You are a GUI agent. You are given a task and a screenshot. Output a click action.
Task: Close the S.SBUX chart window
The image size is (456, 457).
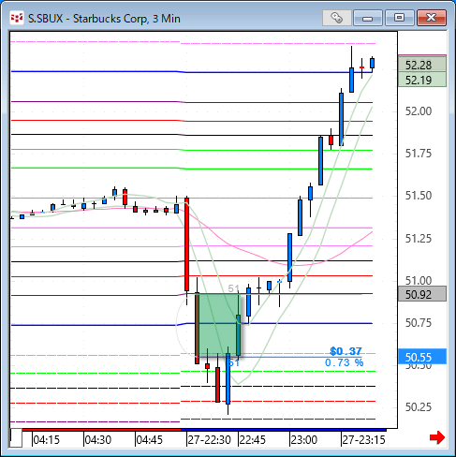click(432, 18)
